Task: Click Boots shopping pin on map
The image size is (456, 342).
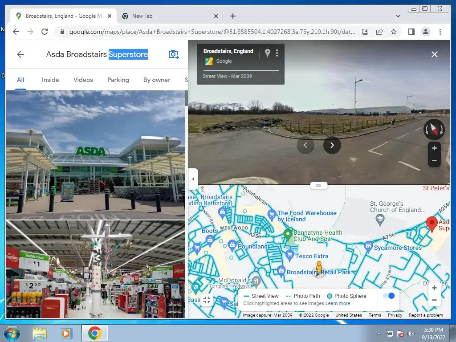Action: tap(210, 240)
